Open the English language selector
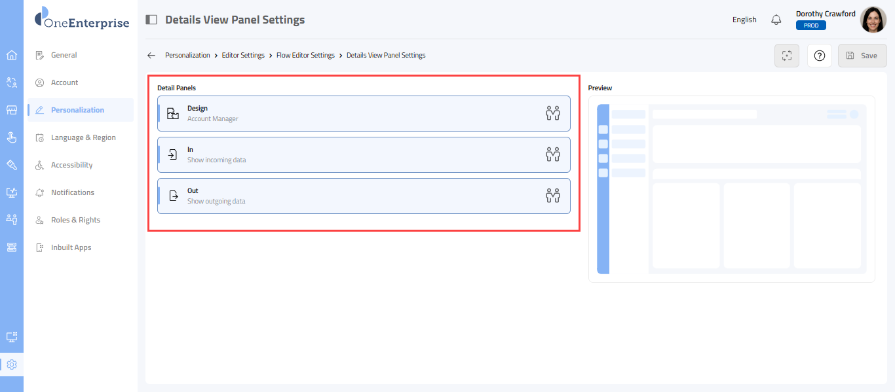895x392 pixels. [744, 20]
